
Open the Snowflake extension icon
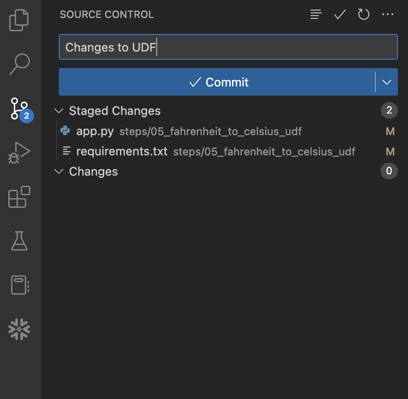coord(19,329)
